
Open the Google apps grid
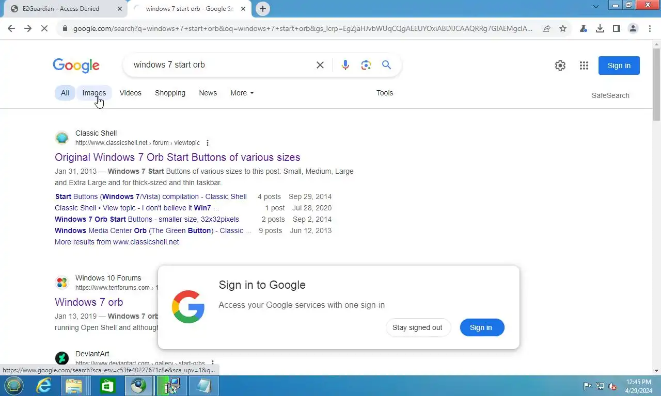584,65
